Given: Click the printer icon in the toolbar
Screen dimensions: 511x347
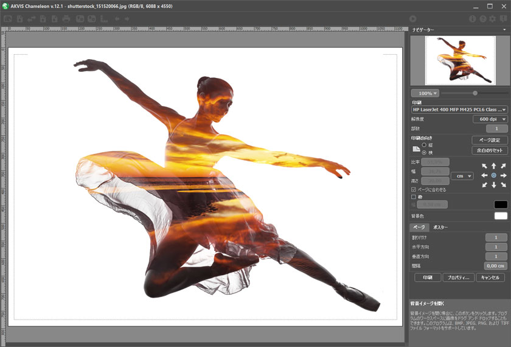Looking at the screenshot, I should [66, 19].
